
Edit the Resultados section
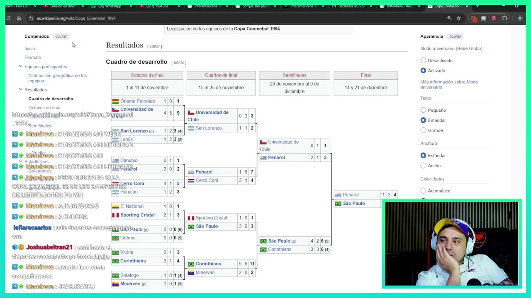(154, 46)
